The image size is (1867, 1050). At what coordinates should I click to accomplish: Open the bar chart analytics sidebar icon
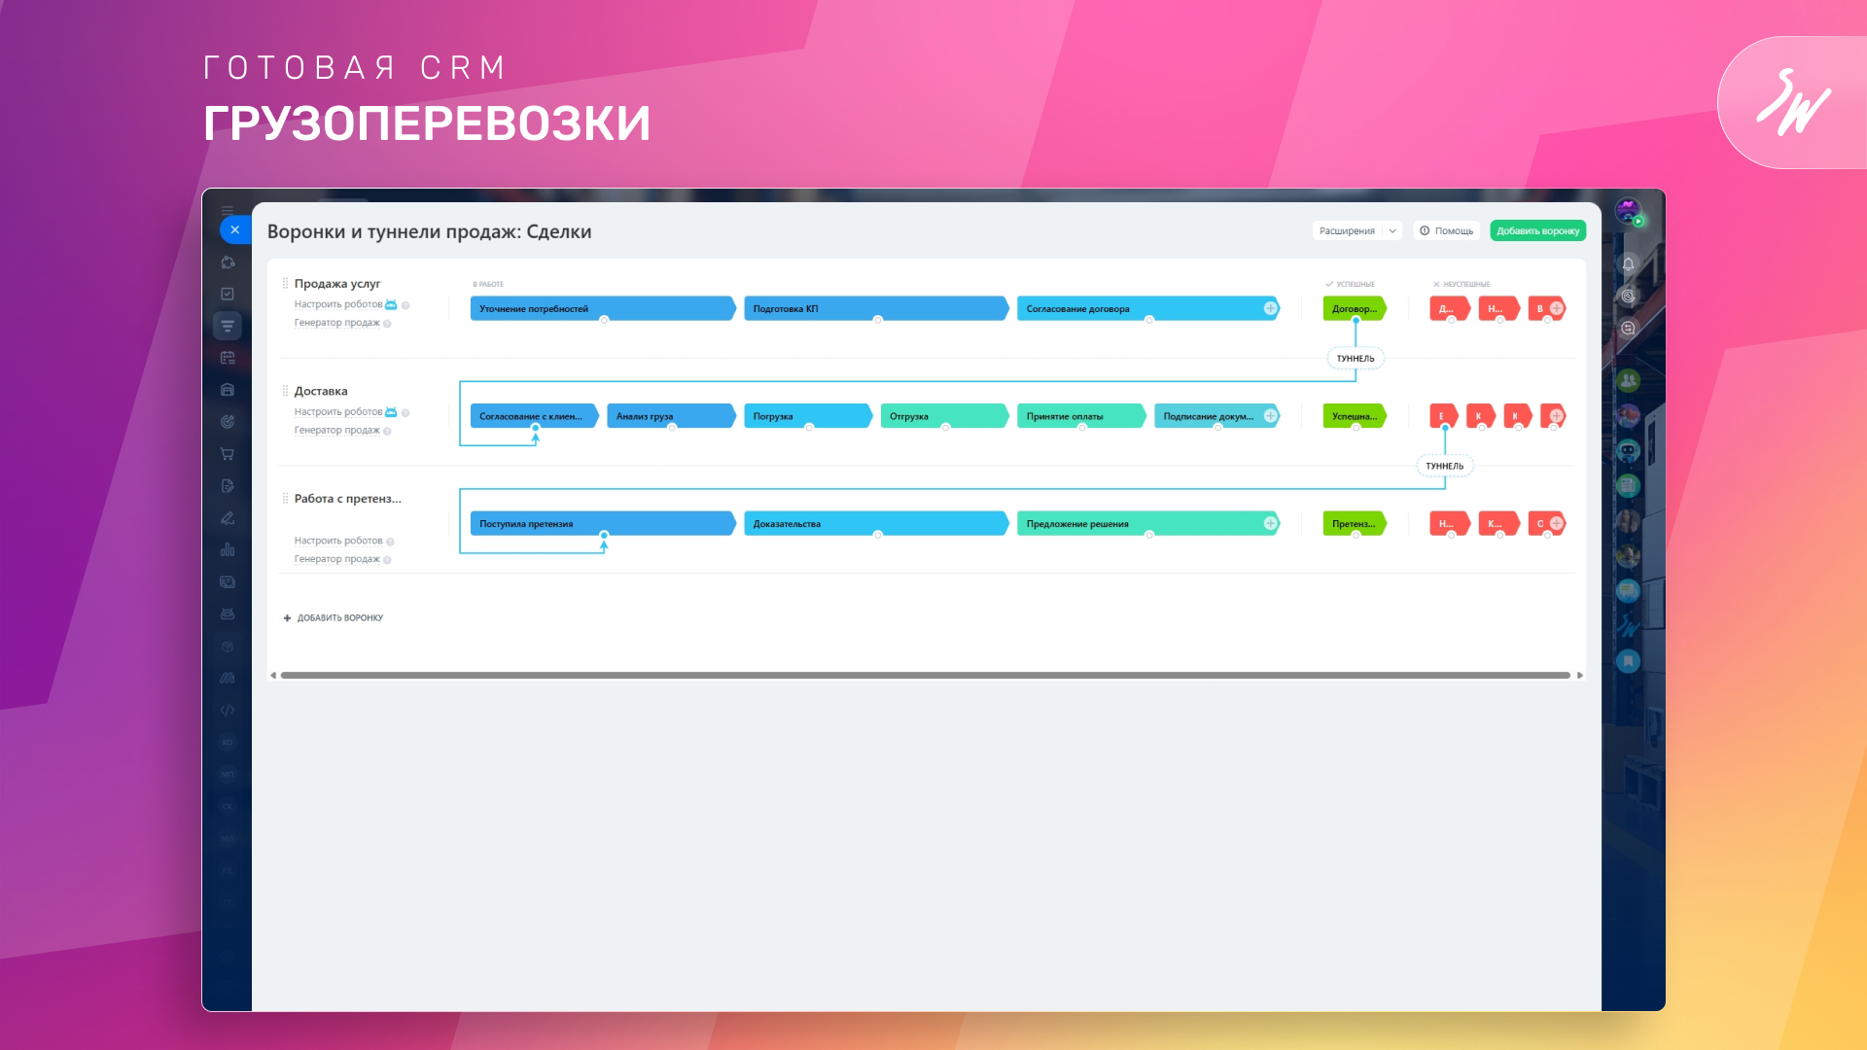tap(228, 550)
